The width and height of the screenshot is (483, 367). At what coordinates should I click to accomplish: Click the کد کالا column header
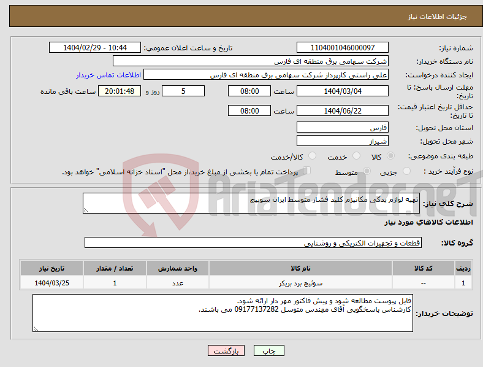[x=424, y=268]
